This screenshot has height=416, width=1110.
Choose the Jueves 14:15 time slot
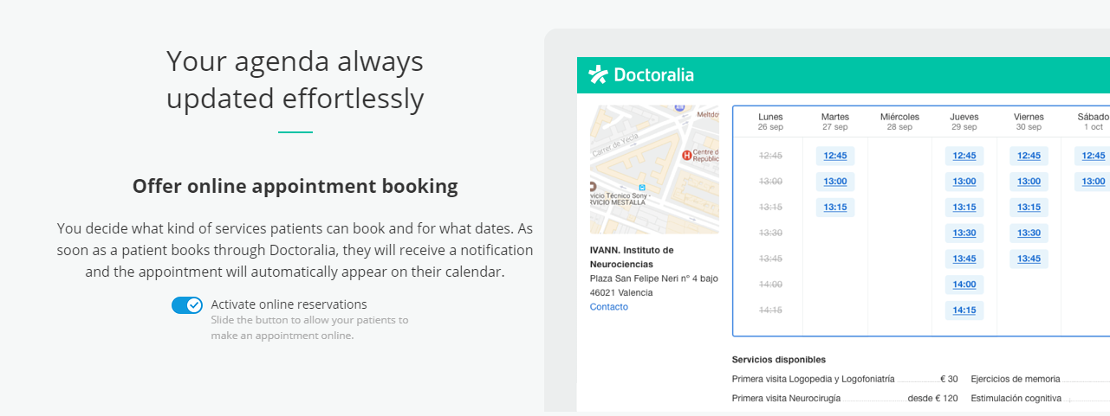pyautogui.click(x=964, y=310)
